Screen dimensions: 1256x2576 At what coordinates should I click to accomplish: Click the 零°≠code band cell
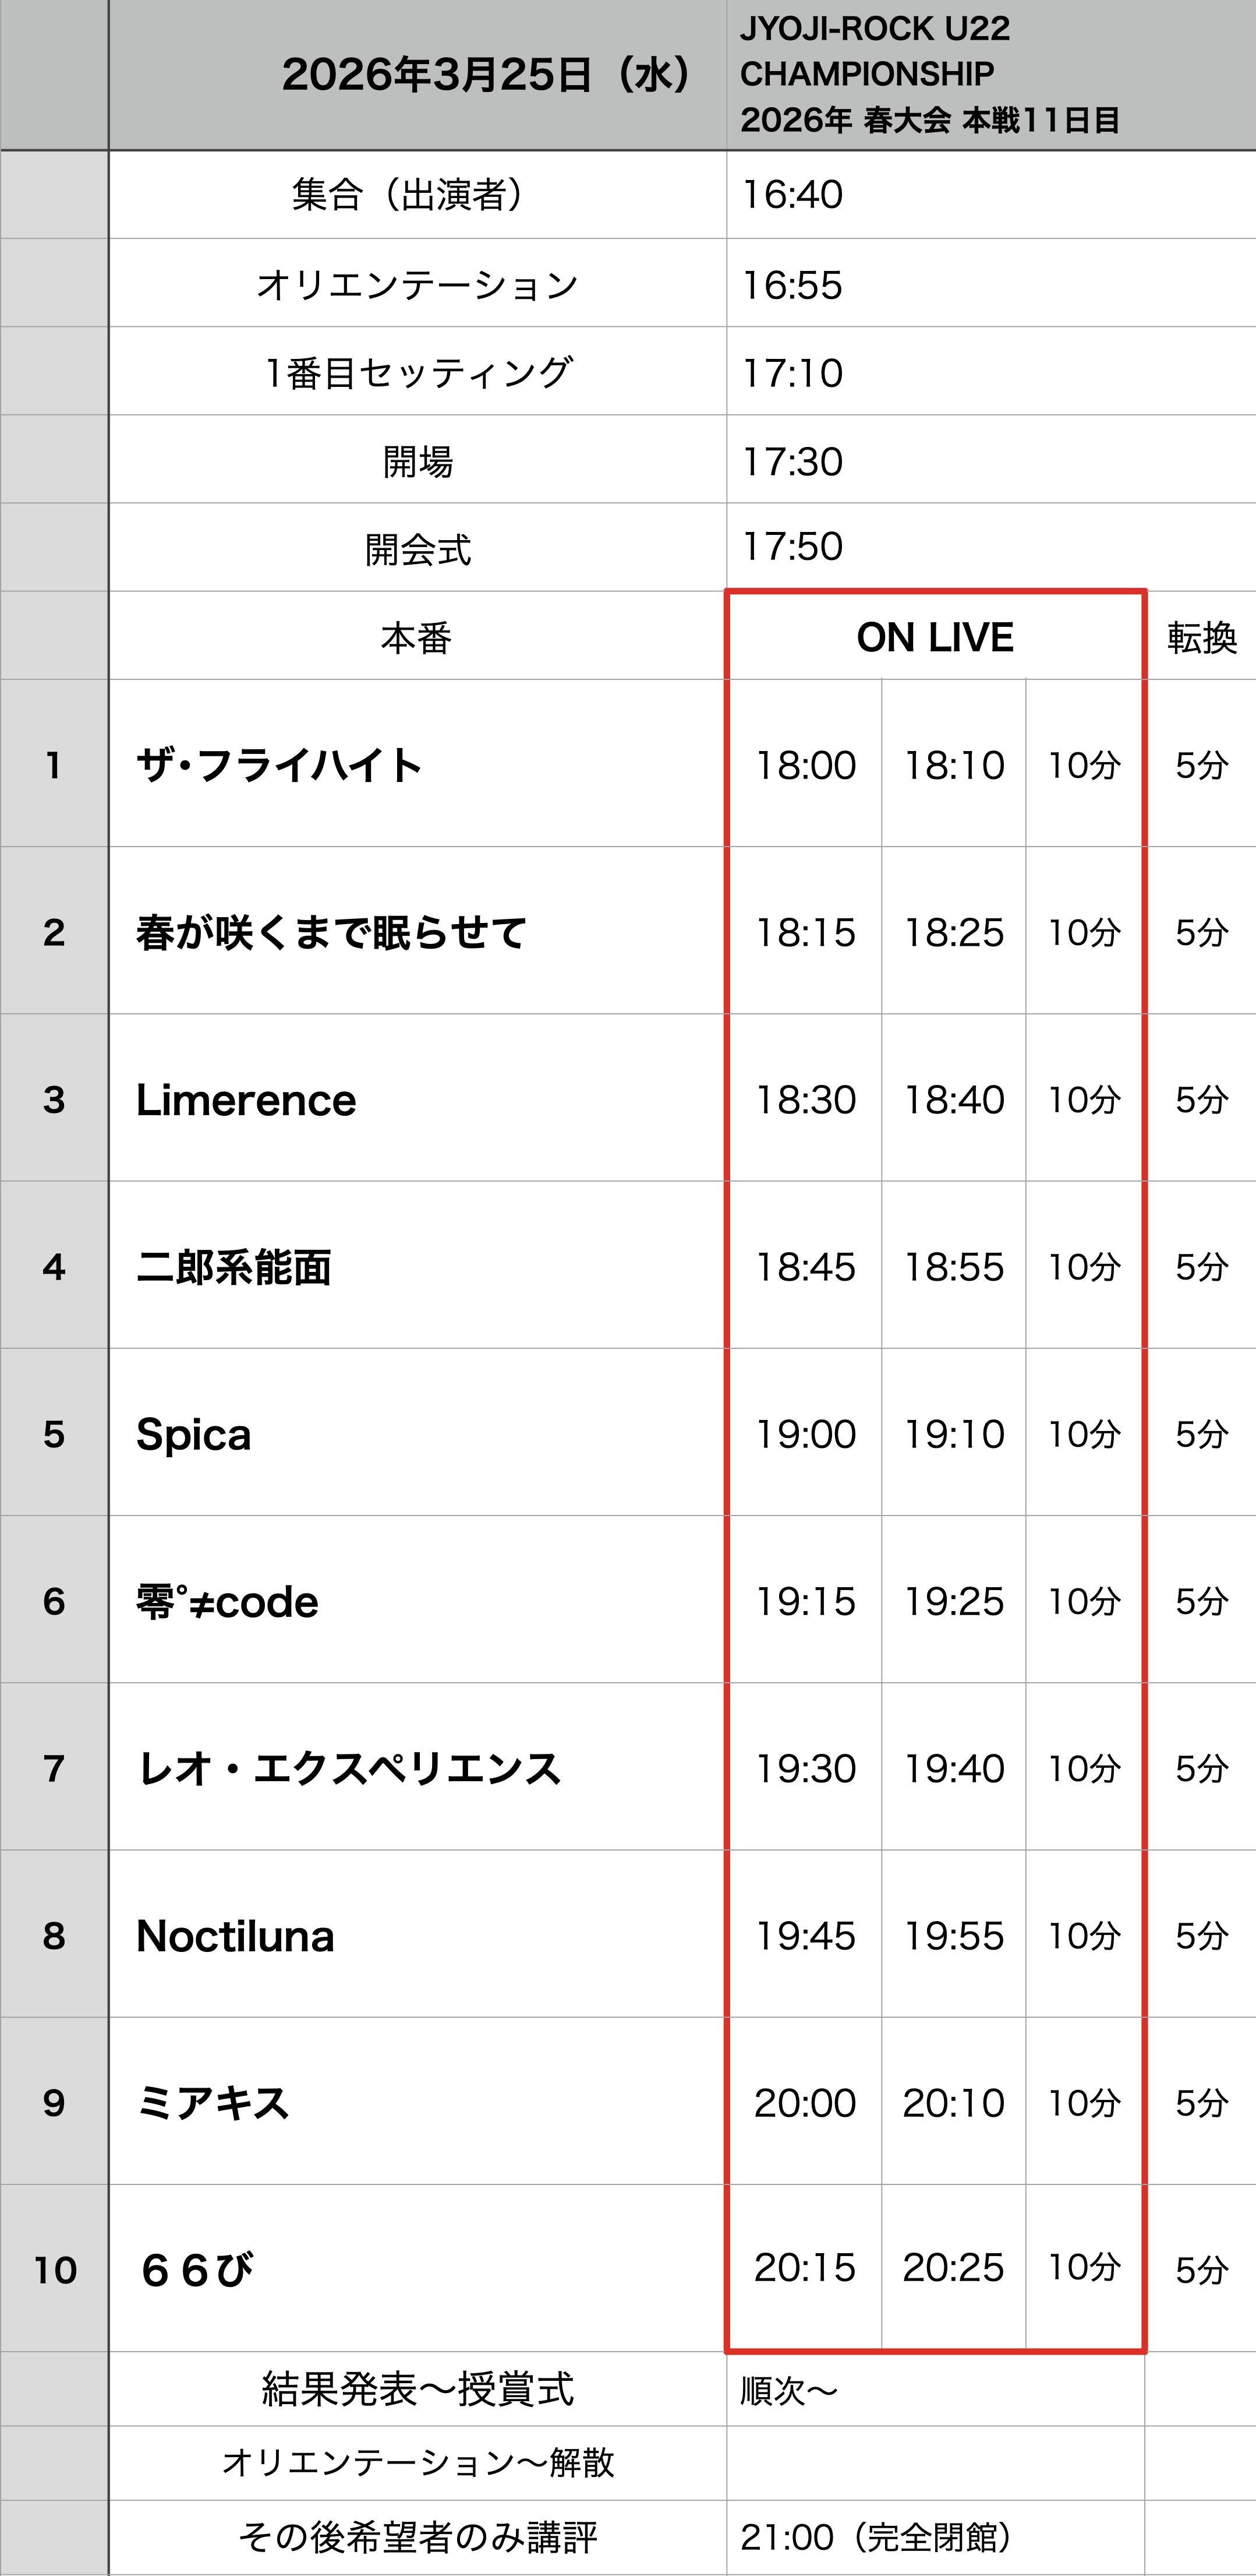(x=228, y=1602)
